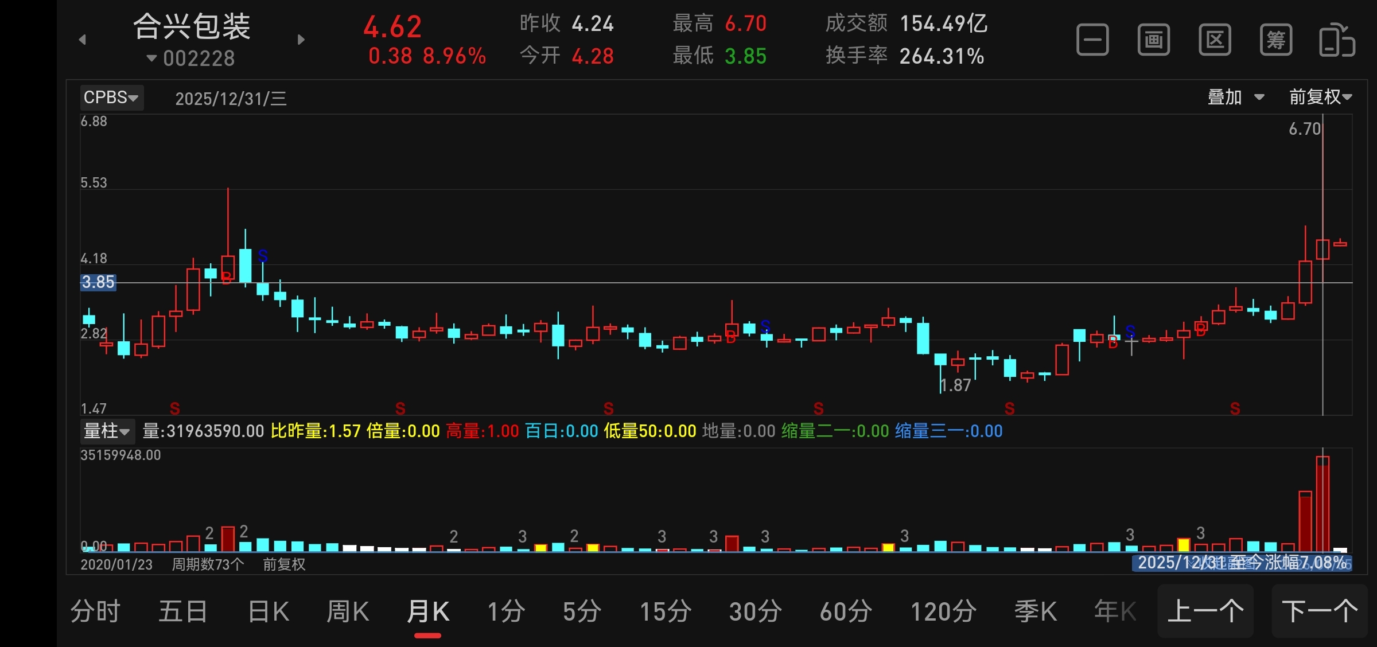The height and width of the screenshot is (647, 1377).
Task: Switch to the 分时 tab
Action: click(x=95, y=611)
